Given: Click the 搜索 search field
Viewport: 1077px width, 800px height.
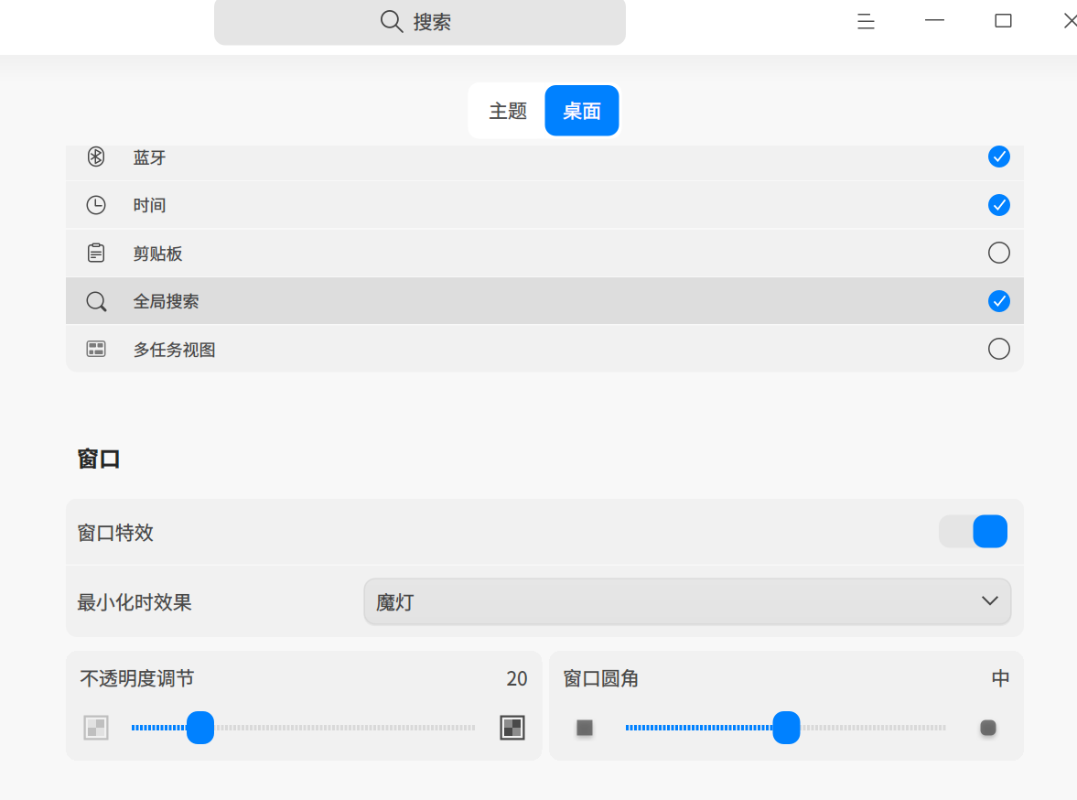Looking at the screenshot, I should point(420,22).
